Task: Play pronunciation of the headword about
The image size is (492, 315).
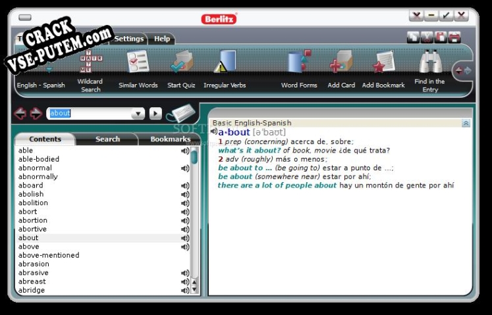Action: [x=214, y=132]
